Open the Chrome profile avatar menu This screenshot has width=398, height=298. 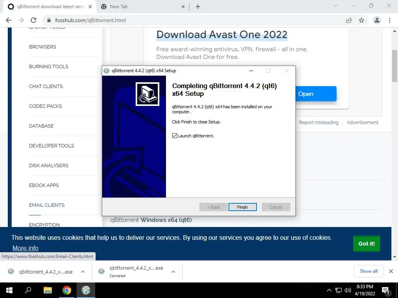[x=377, y=20]
